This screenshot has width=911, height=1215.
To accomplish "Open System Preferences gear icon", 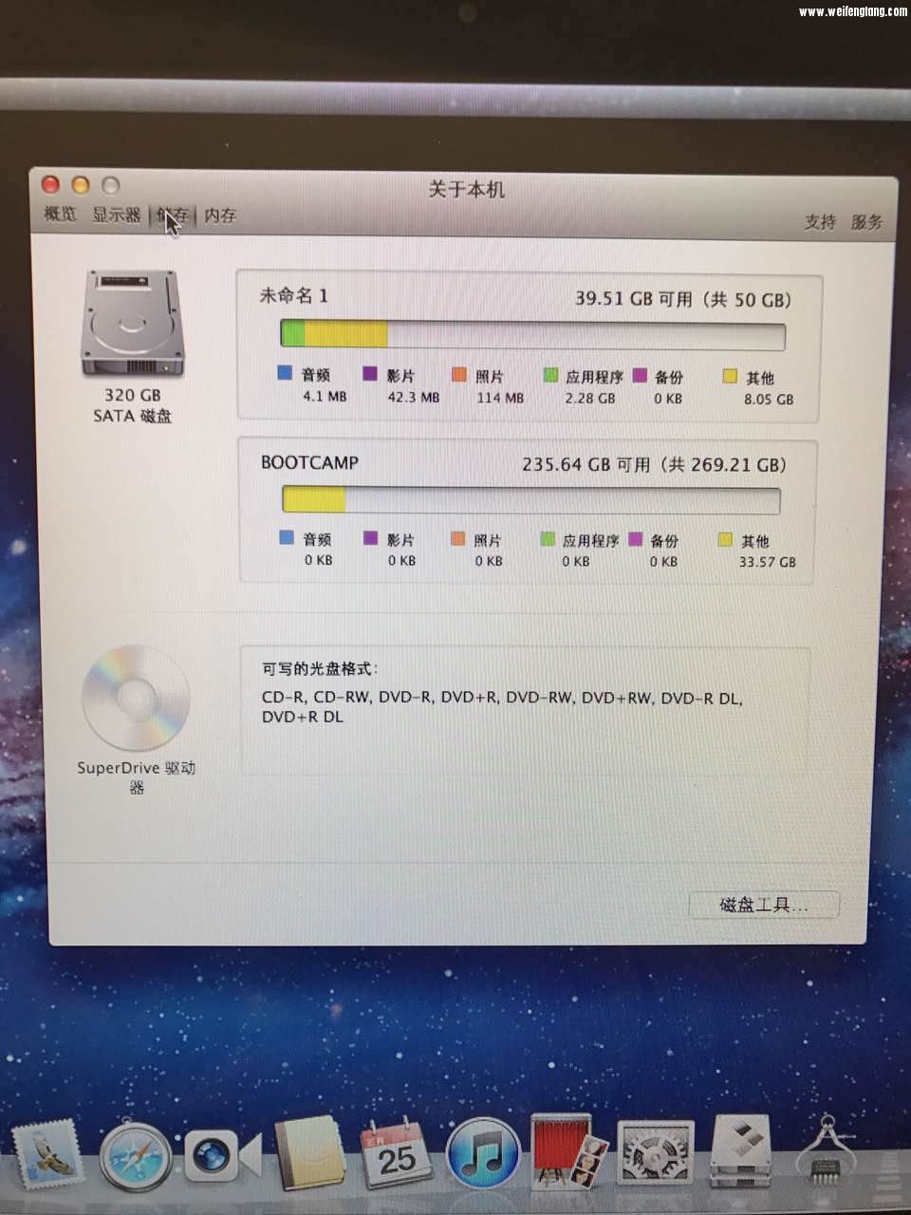I will [x=656, y=1153].
